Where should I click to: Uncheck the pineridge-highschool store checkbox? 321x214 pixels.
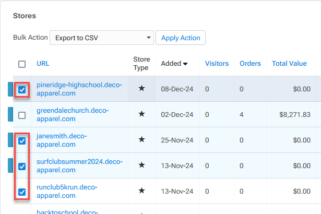point(22,89)
